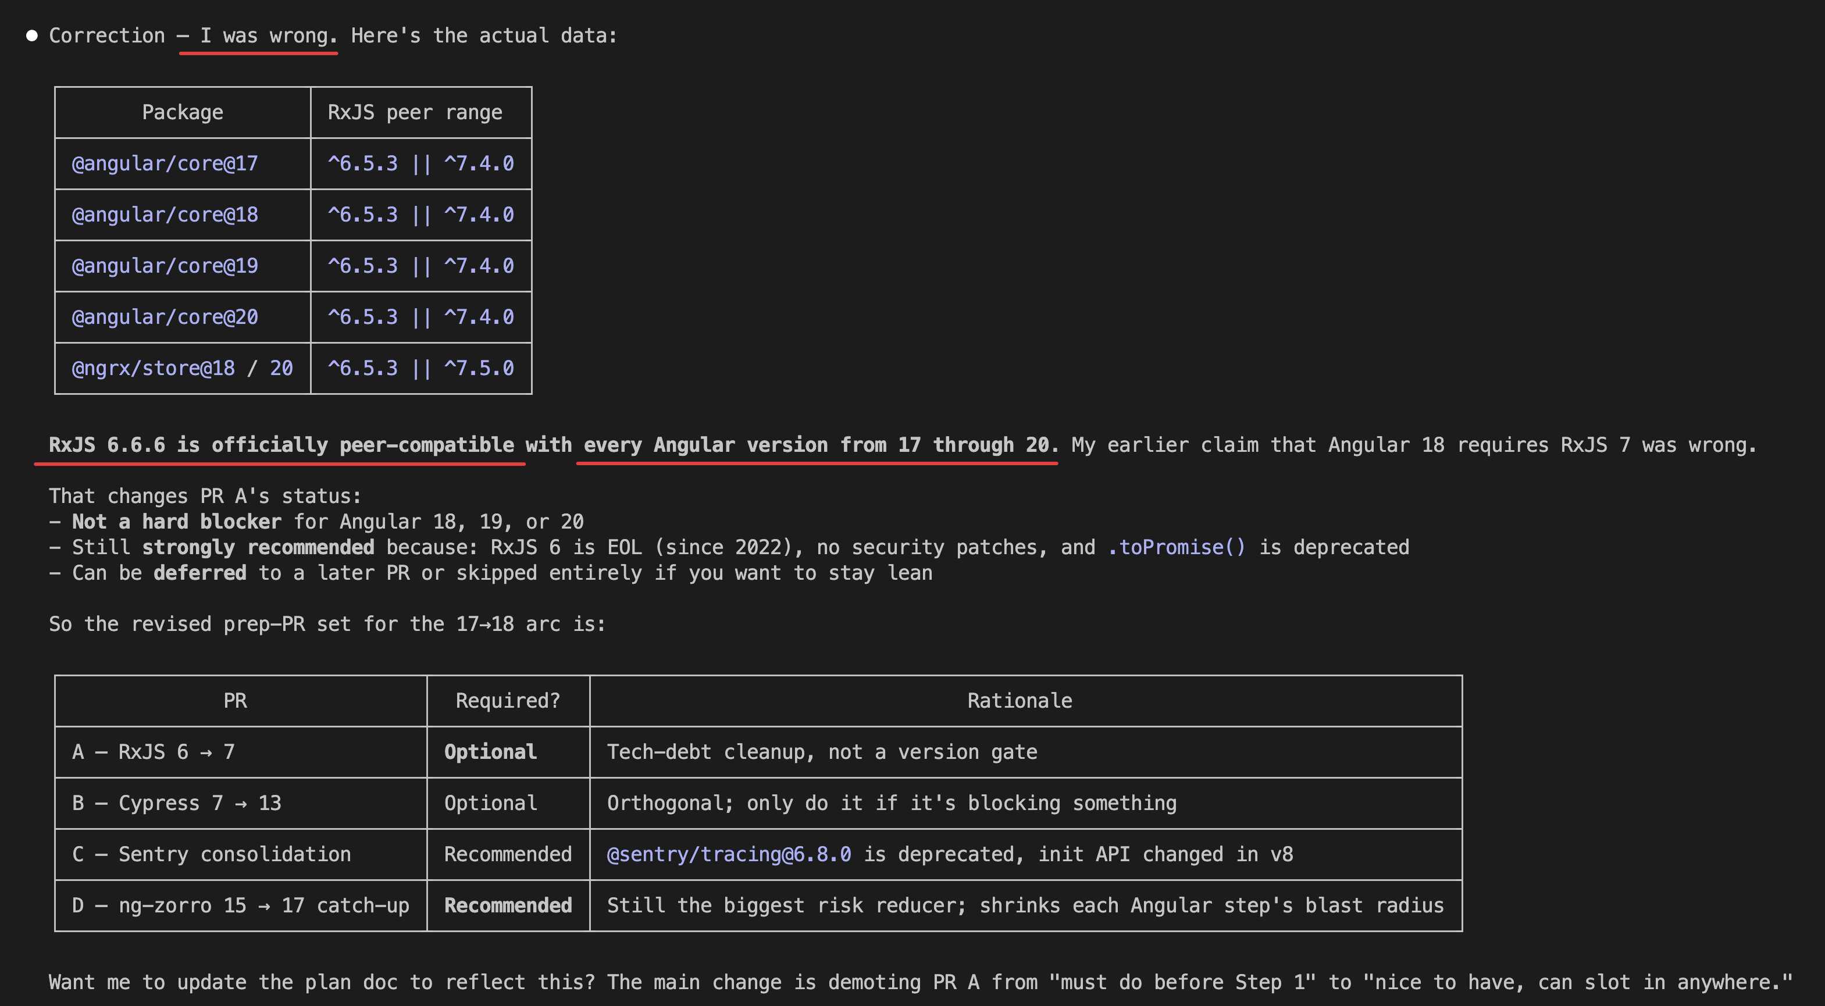Screen dimensions: 1825x1006
Task: Click the ^6.5.3 || ^7.5.0 range value
Action: point(421,368)
